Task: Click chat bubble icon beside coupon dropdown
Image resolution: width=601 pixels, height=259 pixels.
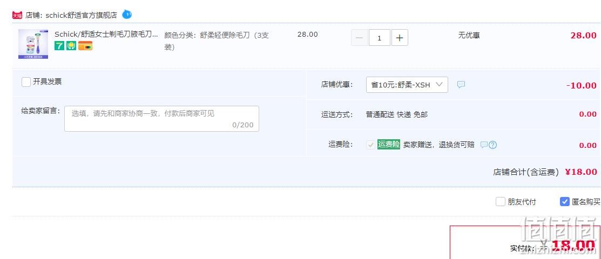Action: (461, 85)
